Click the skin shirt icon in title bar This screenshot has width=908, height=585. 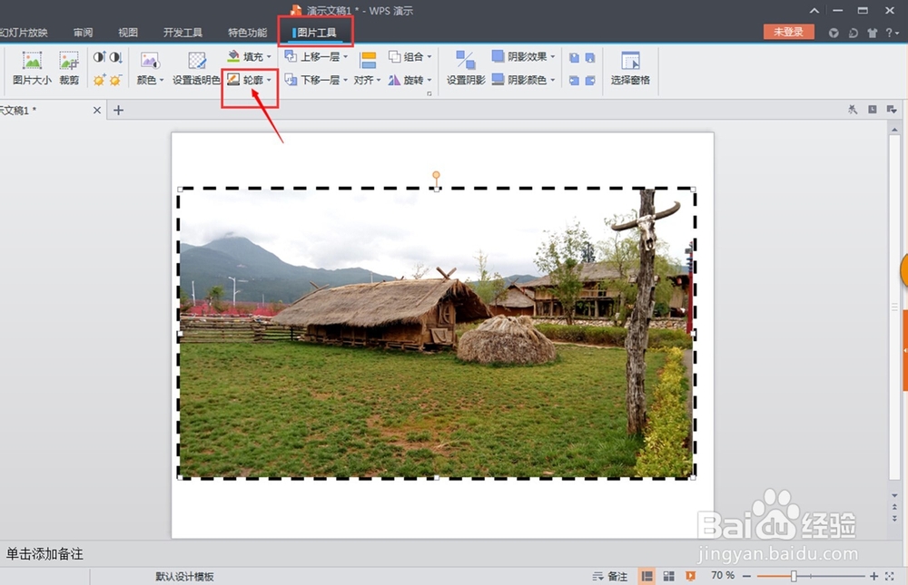pos(872,33)
